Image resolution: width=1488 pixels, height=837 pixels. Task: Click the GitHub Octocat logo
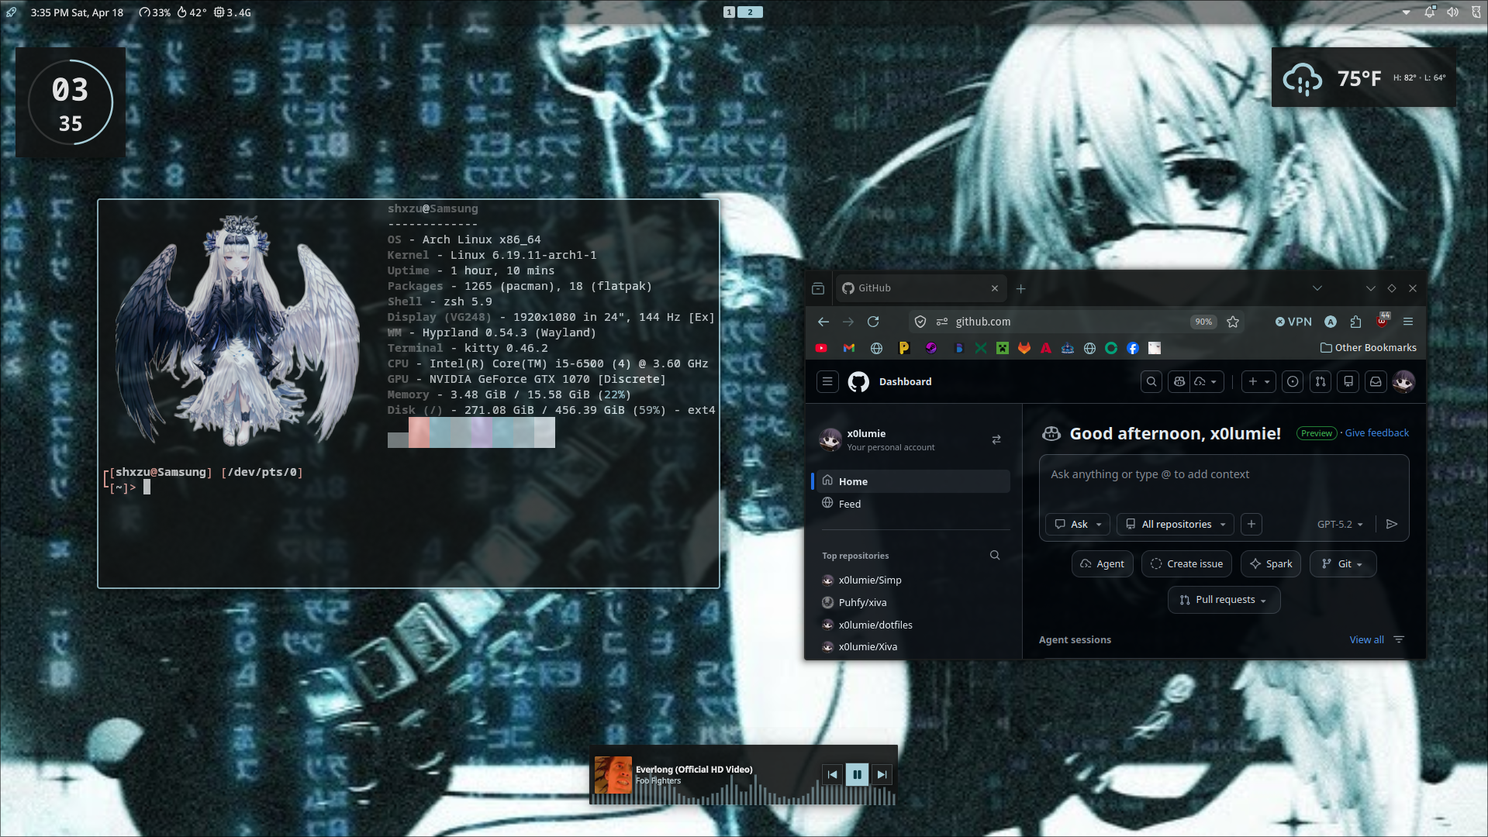pos(858,381)
